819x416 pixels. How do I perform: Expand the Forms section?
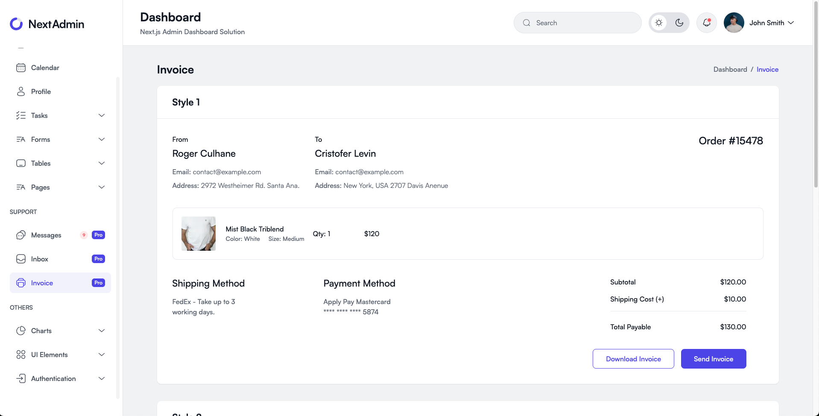(x=102, y=139)
